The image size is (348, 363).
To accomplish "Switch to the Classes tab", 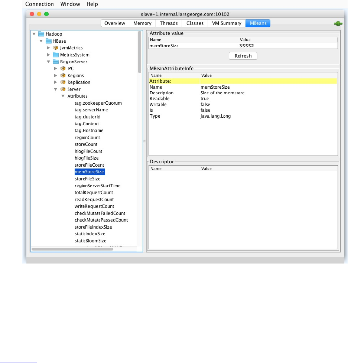I will click(195, 23).
